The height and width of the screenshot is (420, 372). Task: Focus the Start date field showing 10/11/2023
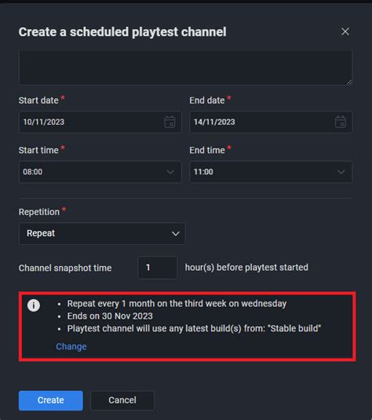tap(100, 122)
